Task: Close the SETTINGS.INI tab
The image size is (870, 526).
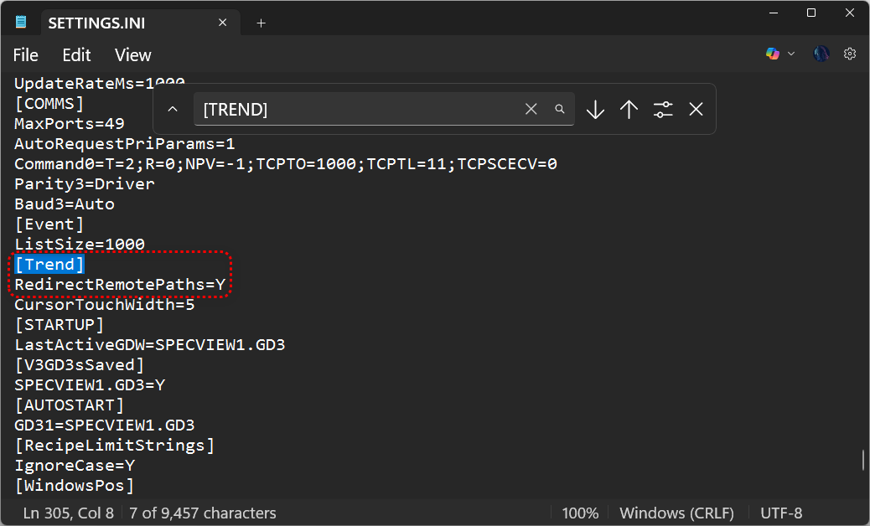Action: tap(223, 23)
